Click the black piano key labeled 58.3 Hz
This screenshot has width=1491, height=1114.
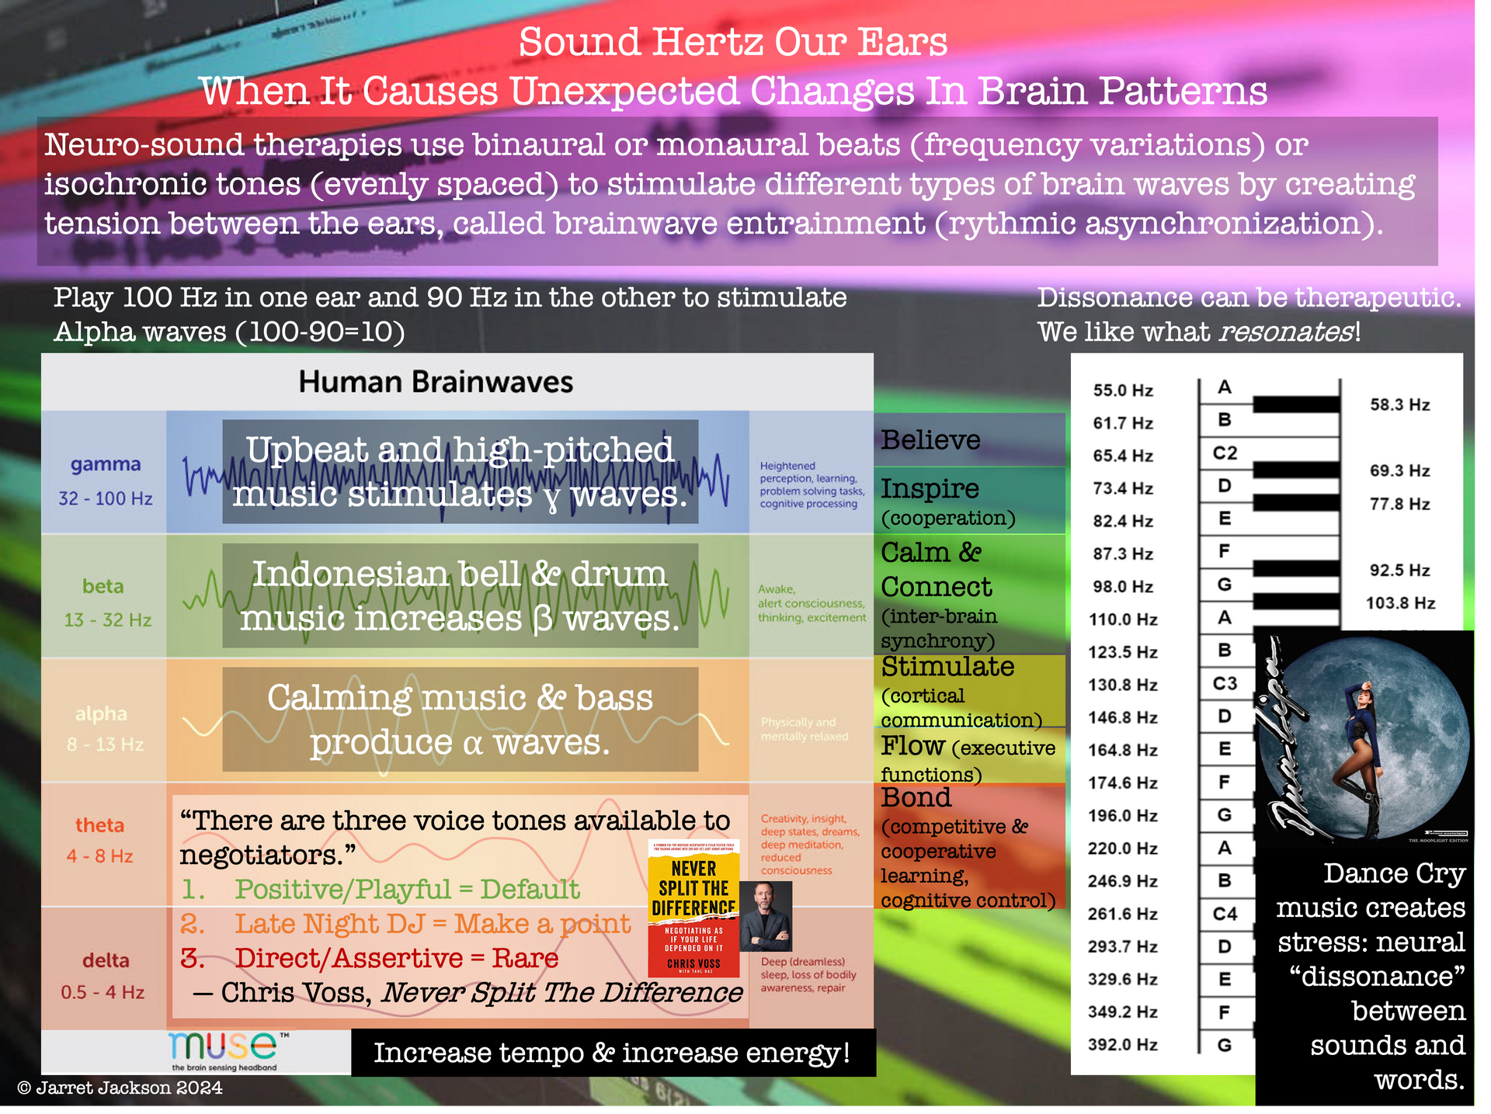click(1295, 404)
